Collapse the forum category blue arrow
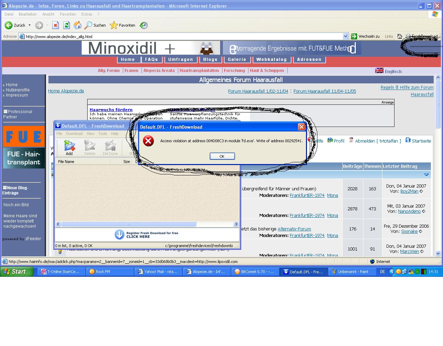 point(426,175)
